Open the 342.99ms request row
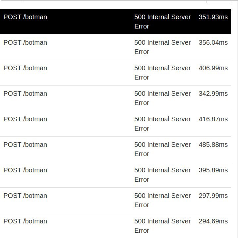Screen dimensions: 238x238 115,98
